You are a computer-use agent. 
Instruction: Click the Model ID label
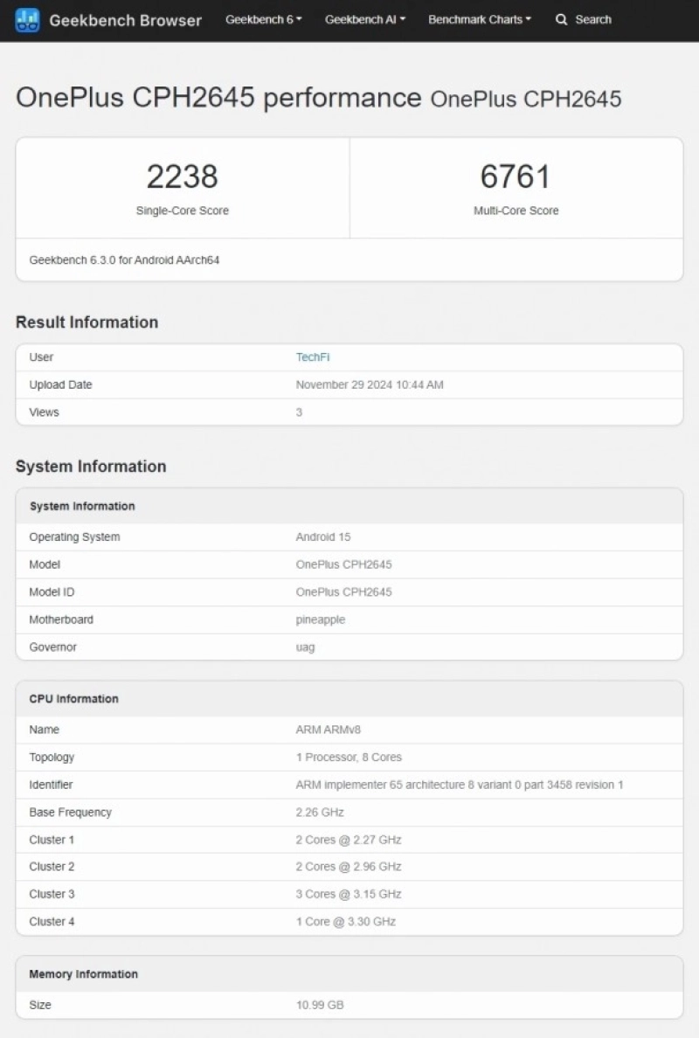(x=52, y=592)
